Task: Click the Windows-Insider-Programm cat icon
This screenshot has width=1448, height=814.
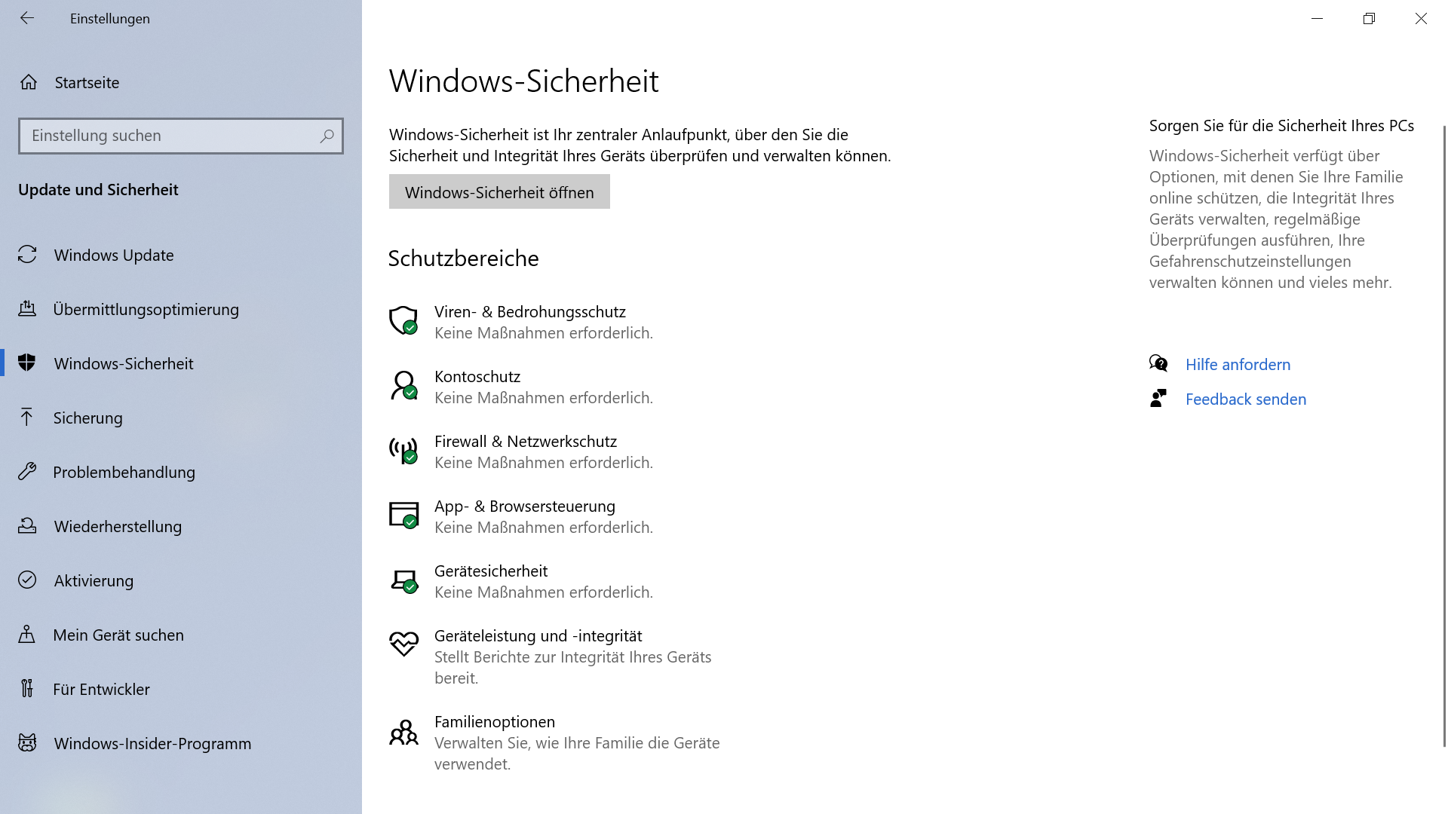Action: point(27,743)
